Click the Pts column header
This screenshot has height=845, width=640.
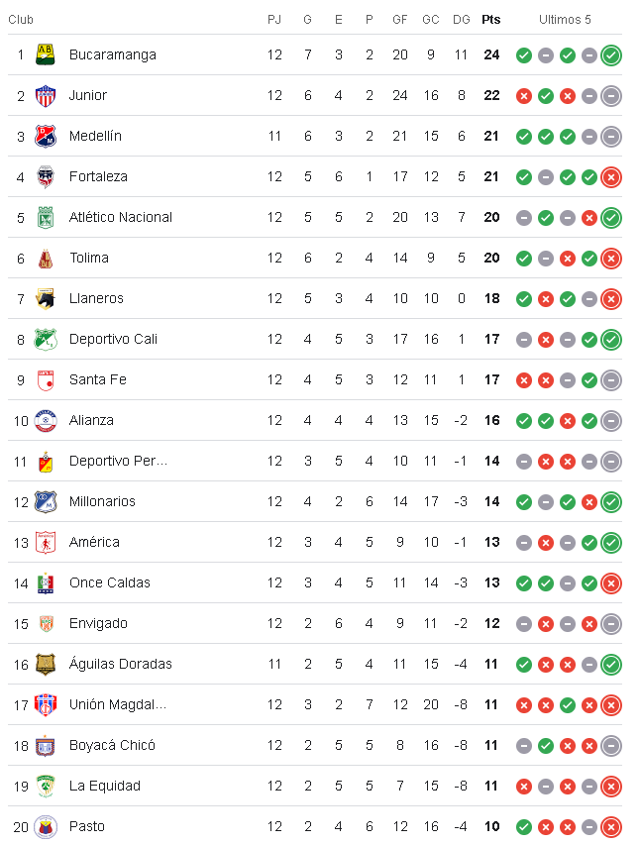click(x=491, y=20)
